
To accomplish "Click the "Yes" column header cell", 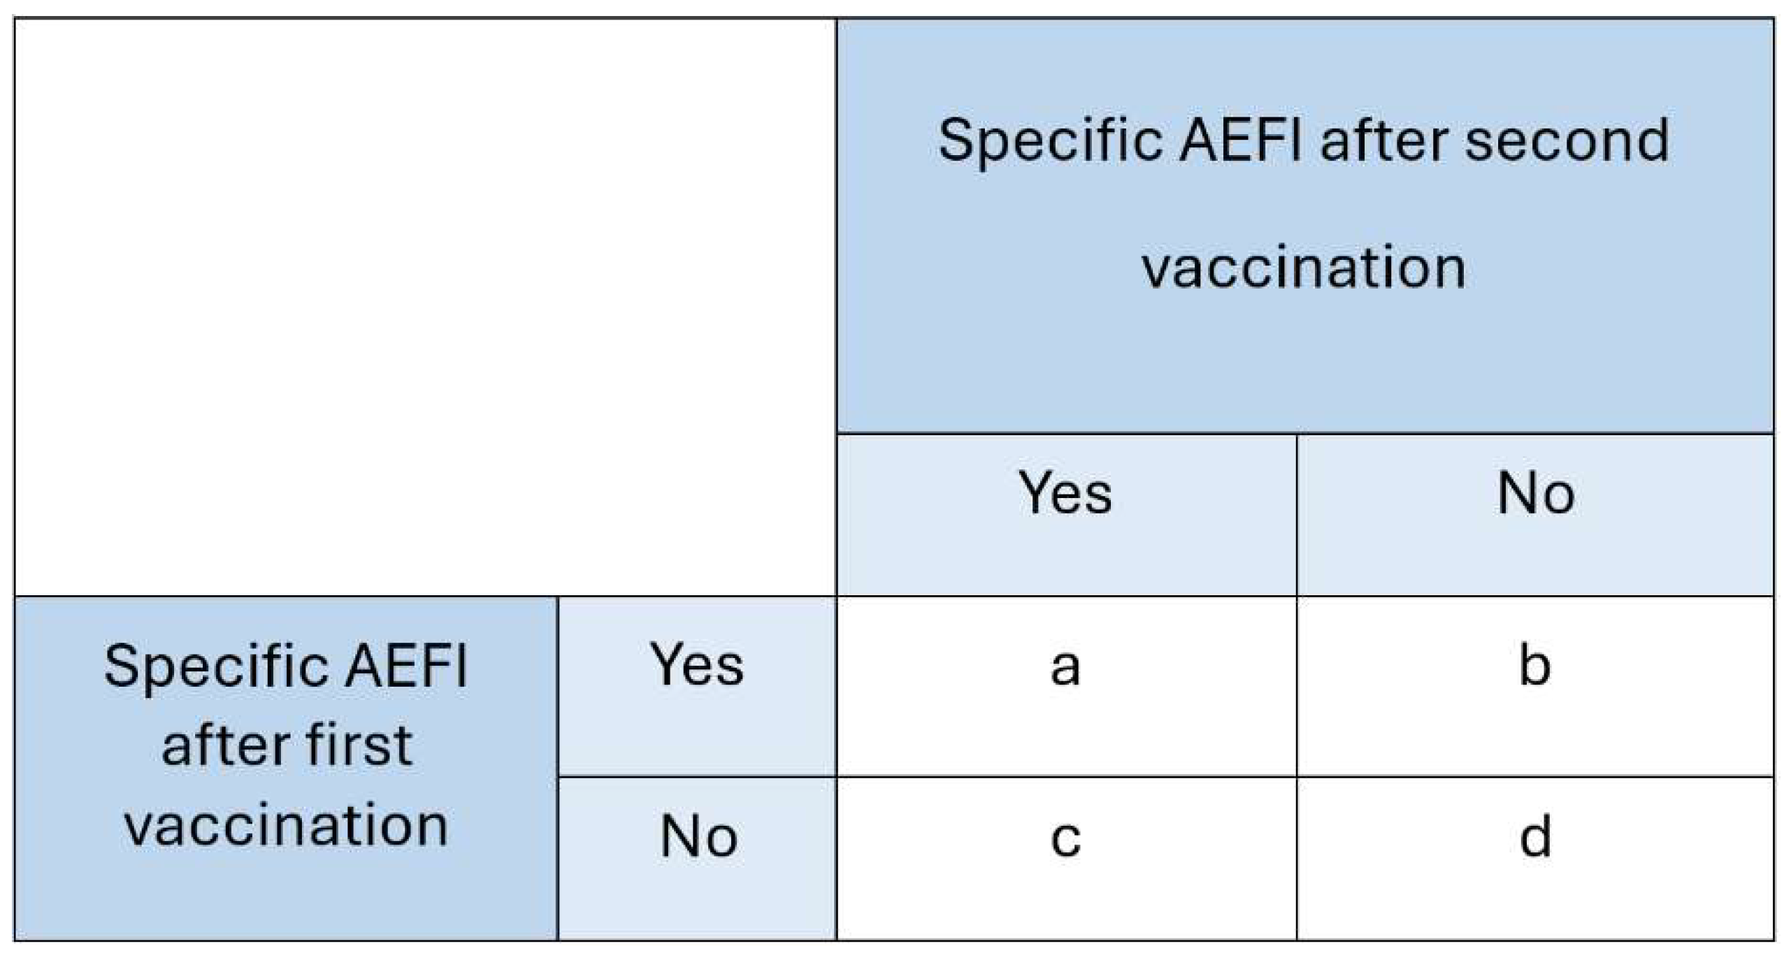I will tap(1065, 515).
